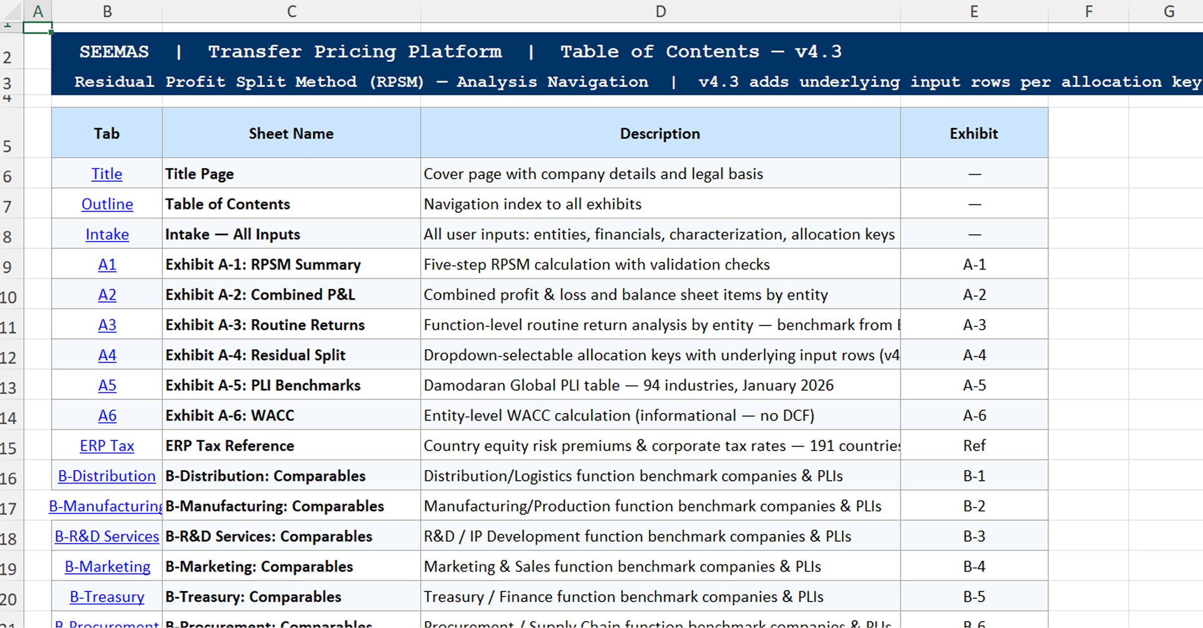Click the 'Exhibit' header cell
The width and height of the screenshot is (1203, 628).
pos(974,133)
